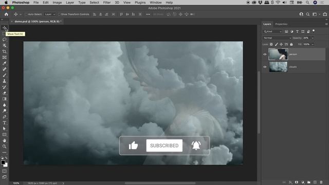
Task: Select the Gradient tool
Action: point(4,99)
